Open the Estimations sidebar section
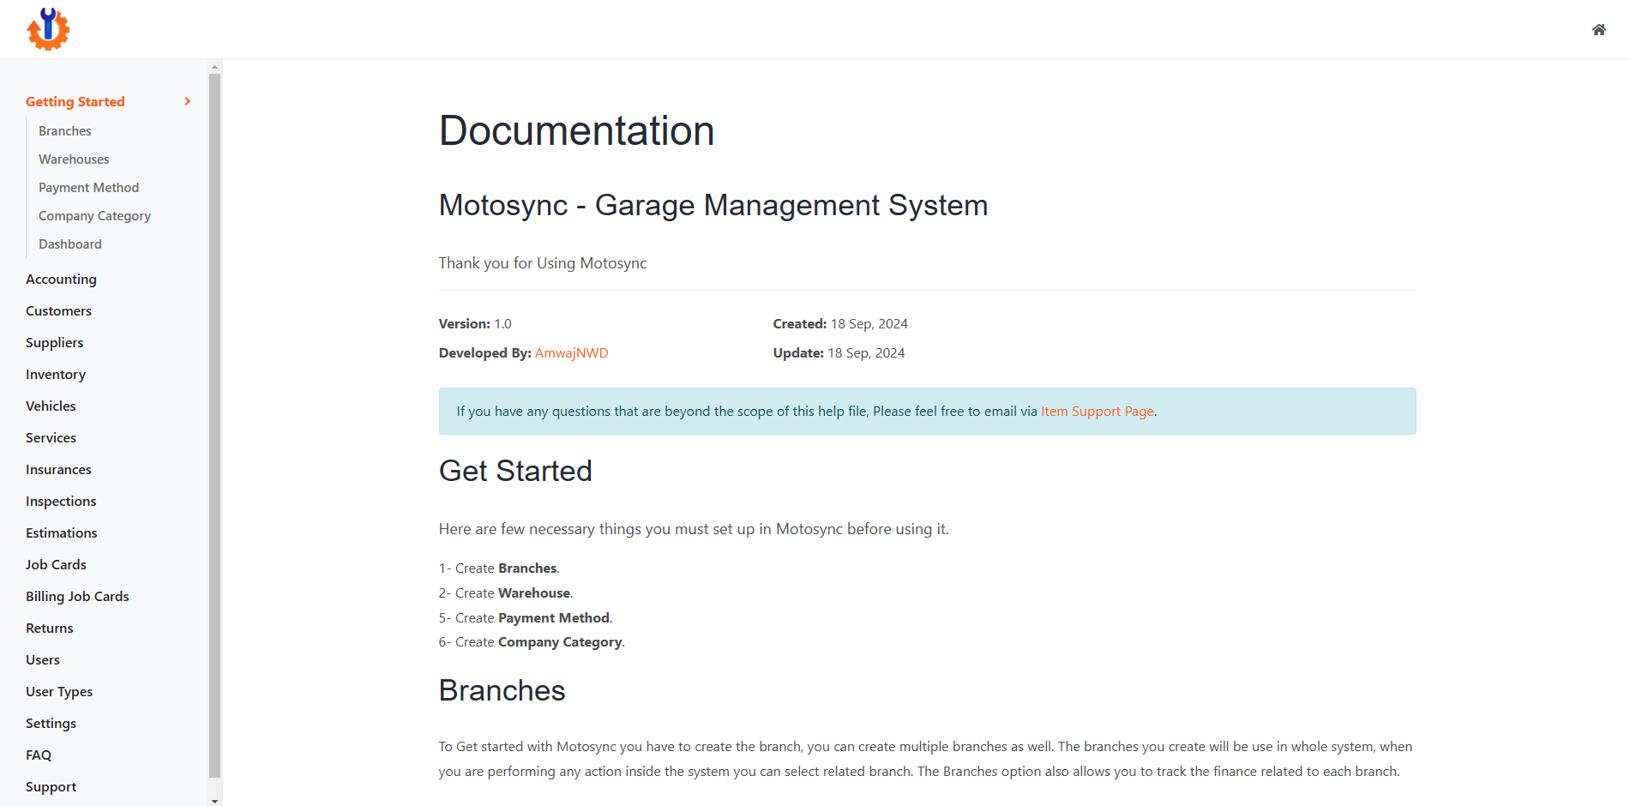Screen dimensions: 1630x806 click(62, 533)
